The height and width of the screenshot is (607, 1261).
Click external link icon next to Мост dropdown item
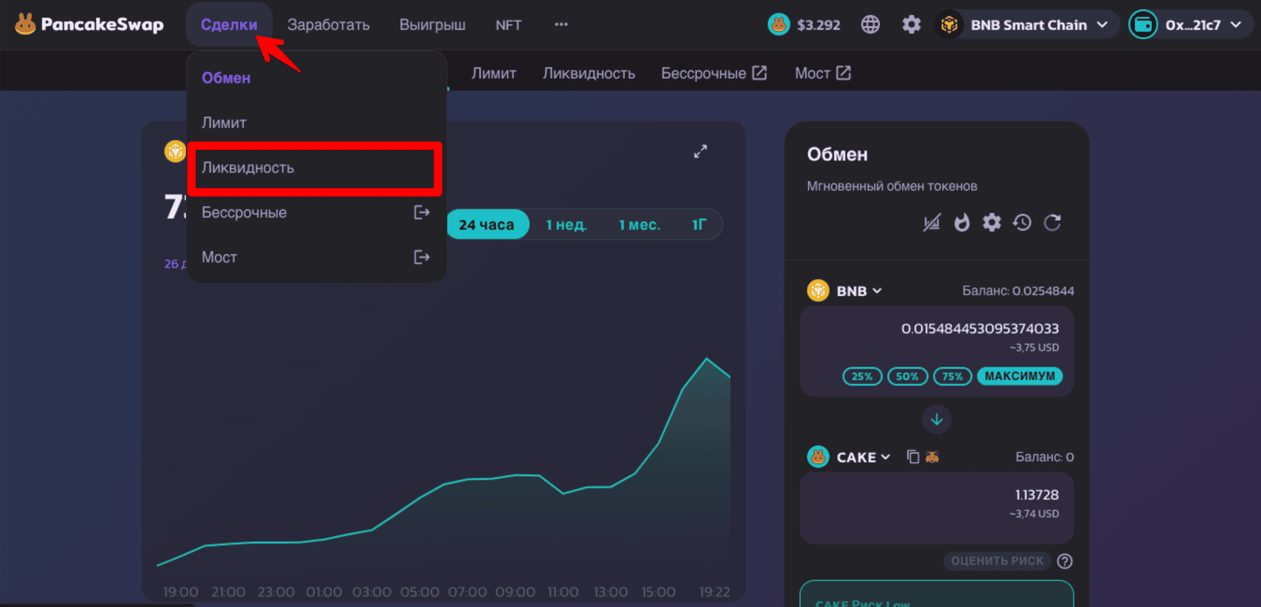421,257
